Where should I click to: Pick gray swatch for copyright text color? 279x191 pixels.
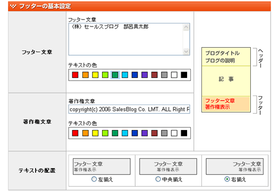point(164,133)
